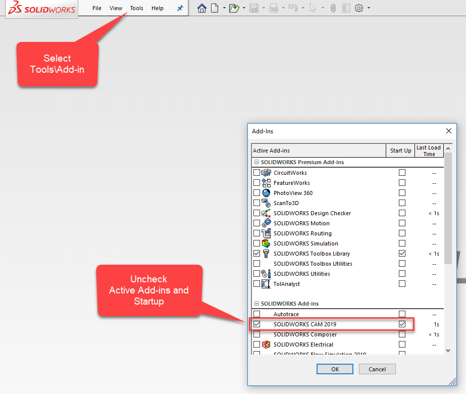Click the ScanTo3D add-in icon

coord(266,203)
